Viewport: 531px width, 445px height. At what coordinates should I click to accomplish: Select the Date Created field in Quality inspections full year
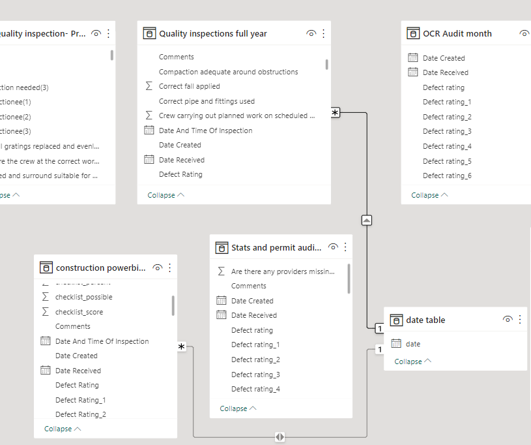click(180, 145)
